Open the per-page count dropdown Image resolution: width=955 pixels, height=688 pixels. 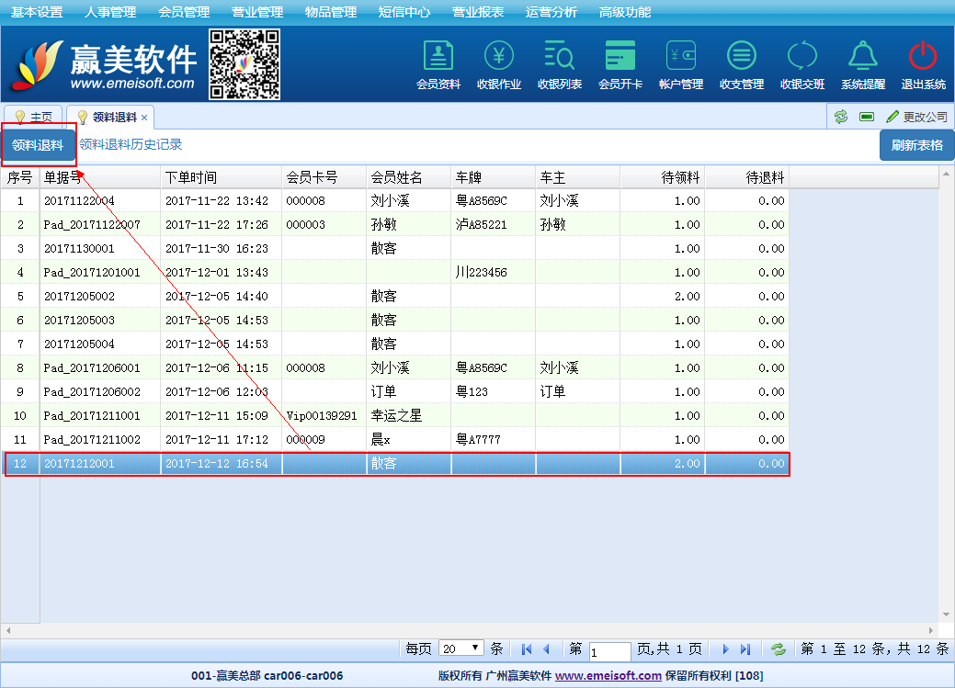click(461, 649)
